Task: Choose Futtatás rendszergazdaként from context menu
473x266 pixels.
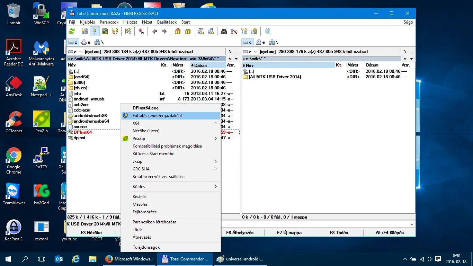Action: pos(170,116)
